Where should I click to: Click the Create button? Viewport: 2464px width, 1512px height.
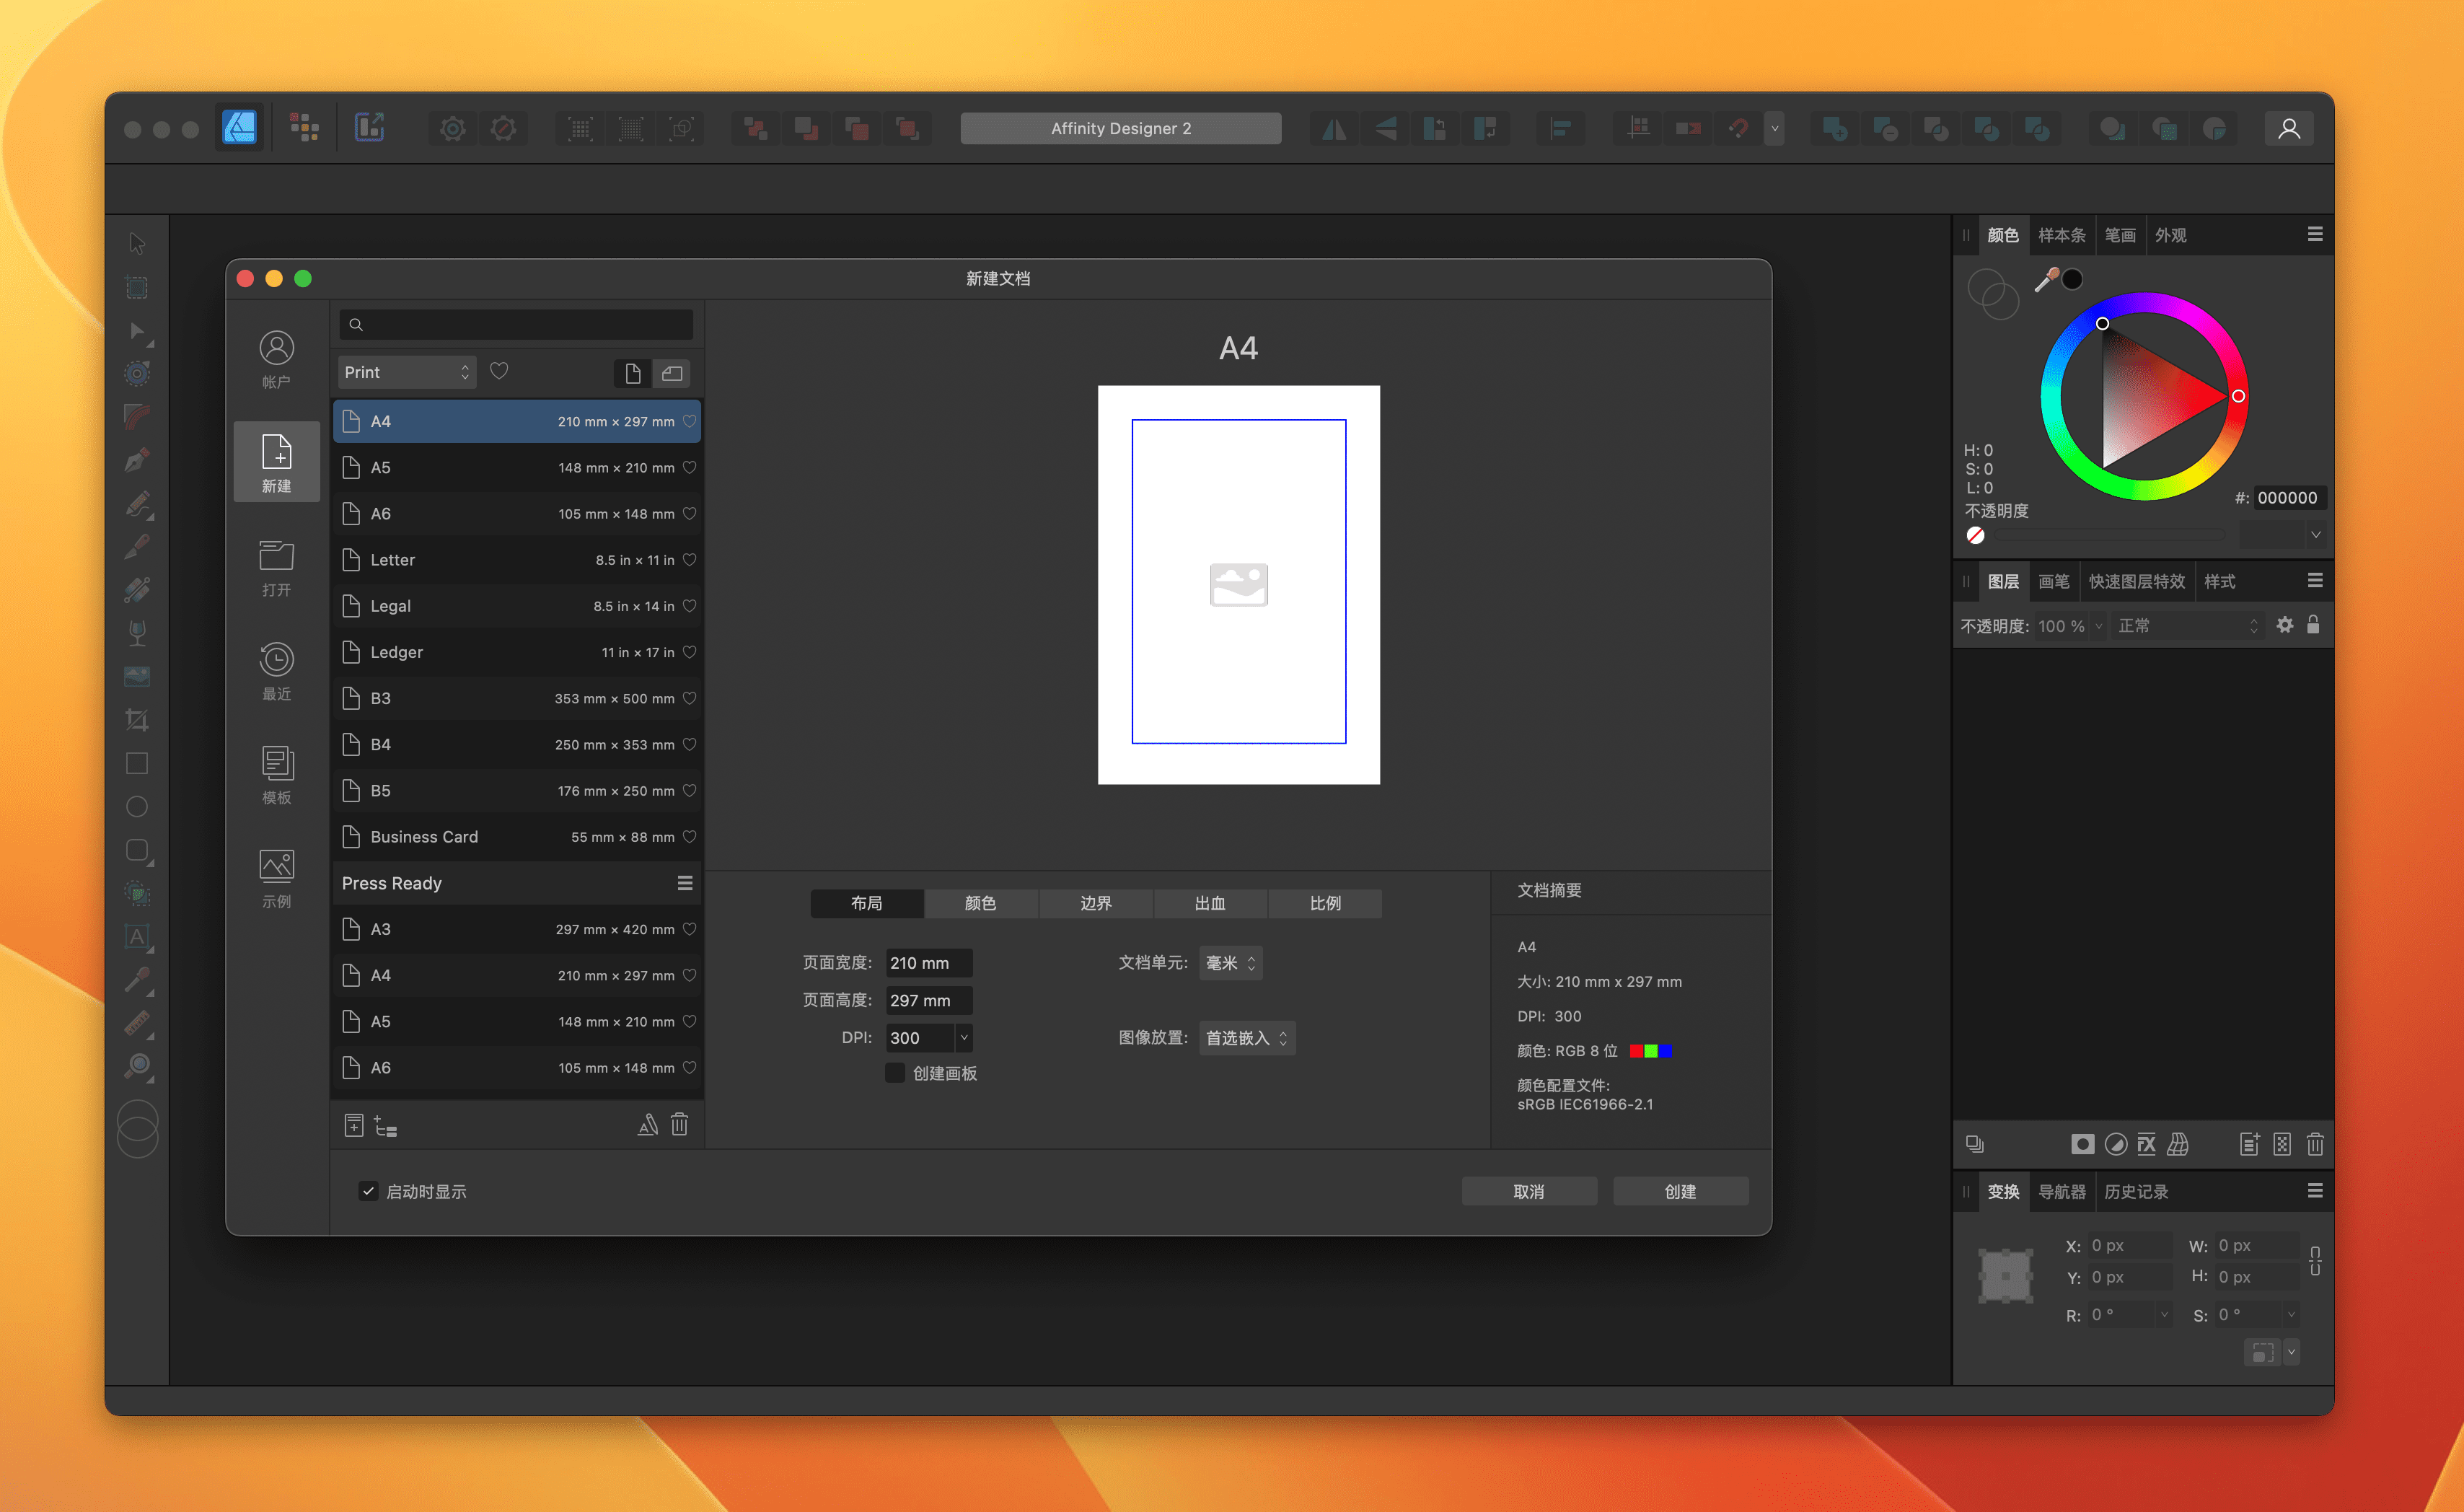(1679, 1191)
